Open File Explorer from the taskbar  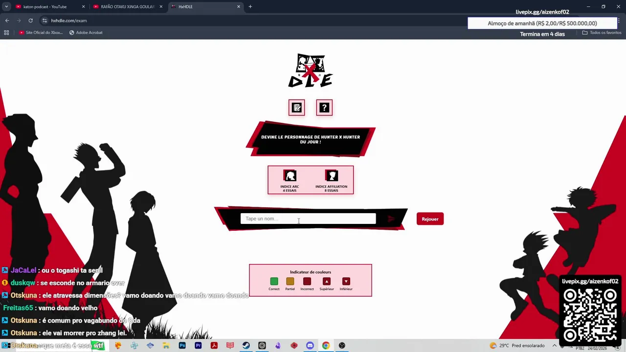tap(166, 346)
